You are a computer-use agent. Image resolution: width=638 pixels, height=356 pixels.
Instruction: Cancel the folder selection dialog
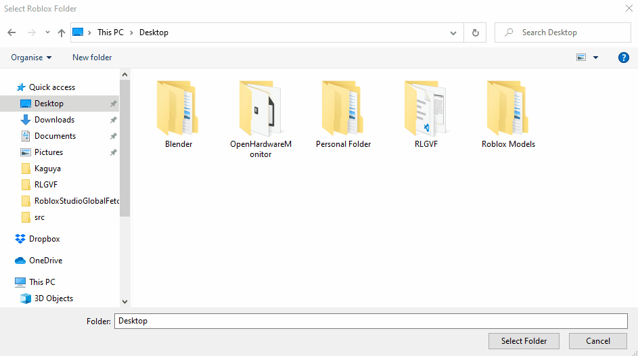597,341
